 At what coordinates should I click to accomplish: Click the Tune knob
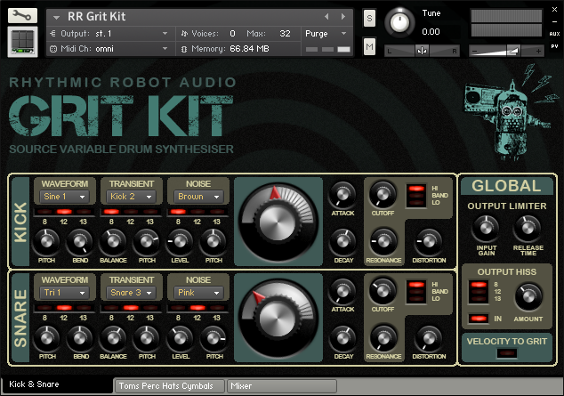[399, 22]
